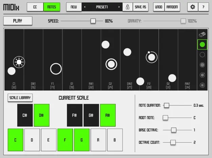Toggle the preset lock icon
This screenshot has height=158, width=212.
click(x=127, y=7)
